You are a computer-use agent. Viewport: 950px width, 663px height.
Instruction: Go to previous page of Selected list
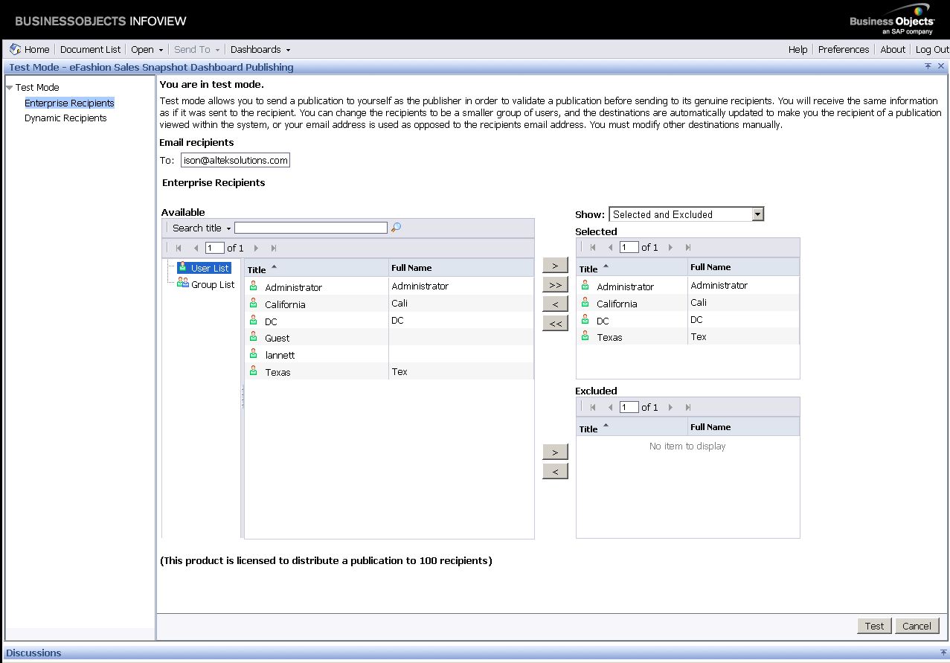tap(610, 247)
